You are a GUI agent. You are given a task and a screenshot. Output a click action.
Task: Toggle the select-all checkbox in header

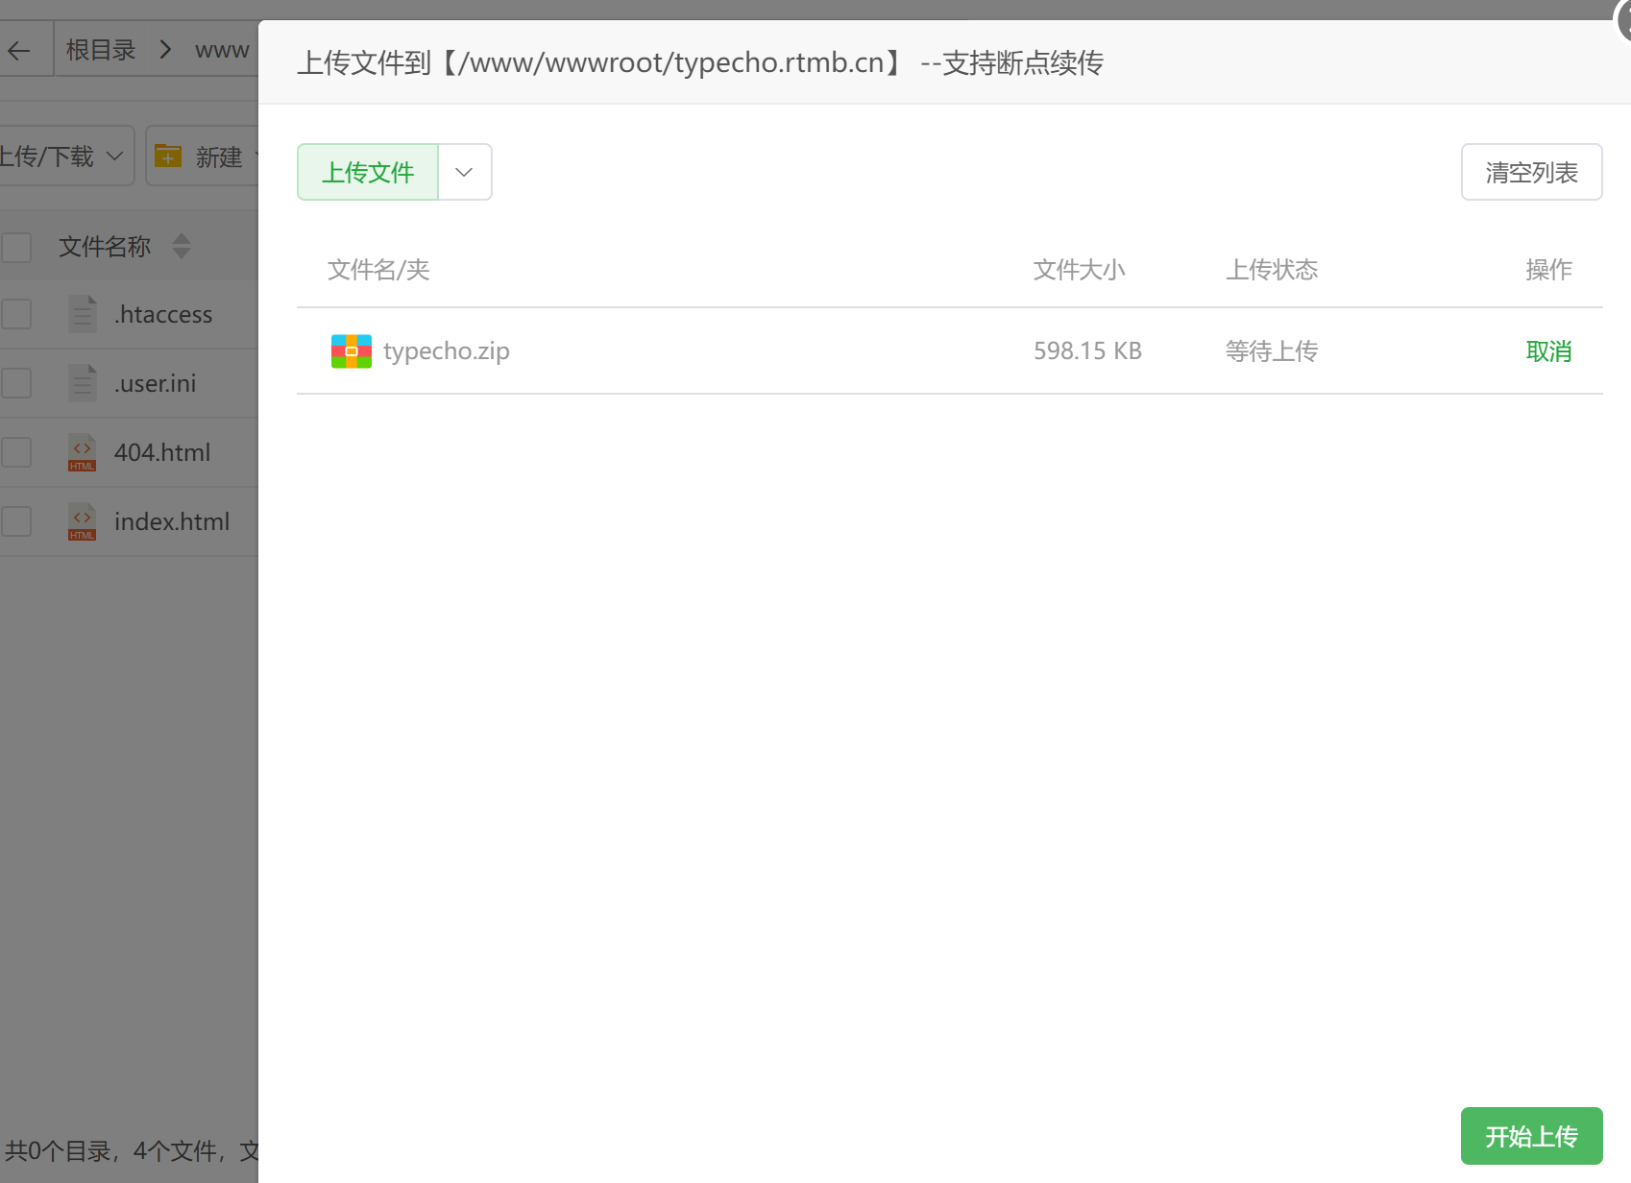pyautogui.click(x=16, y=247)
